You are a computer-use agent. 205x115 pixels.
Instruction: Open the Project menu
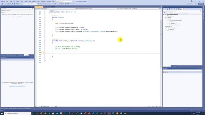tap(18, 1)
